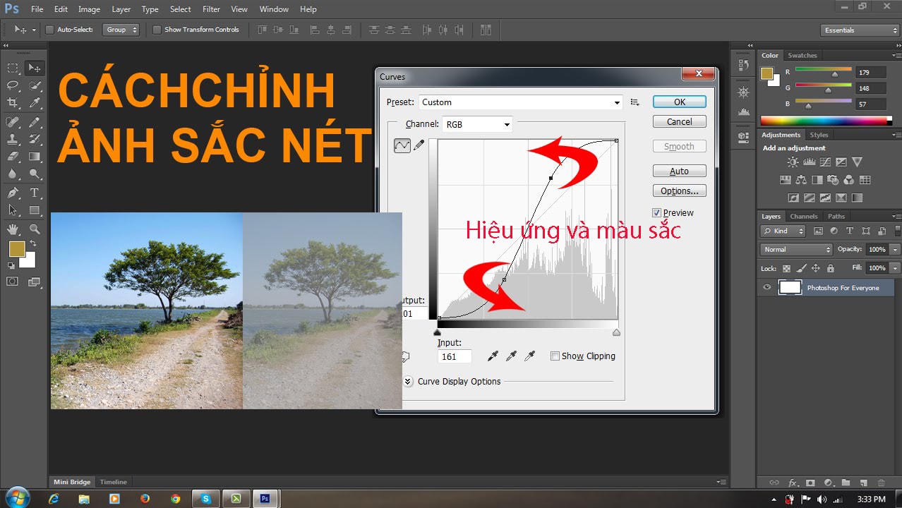The width and height of the screenshot is (902, 508).
Task: Enable Show Clipping in the Curves dialog
Action: coord(555,356)
